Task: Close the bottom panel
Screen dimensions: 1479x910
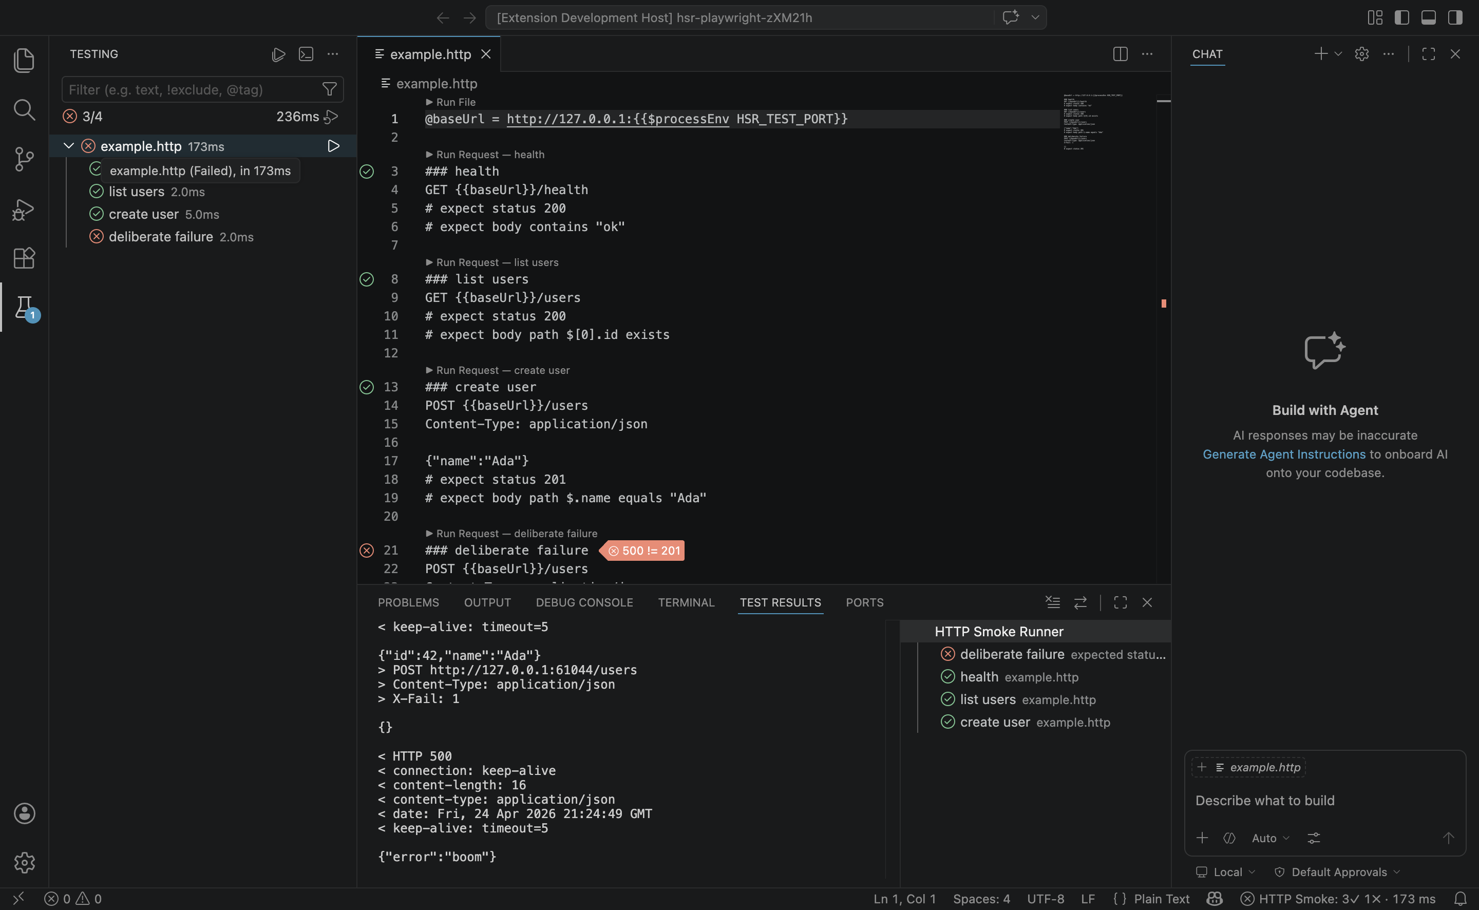Action: point(1147,602)
